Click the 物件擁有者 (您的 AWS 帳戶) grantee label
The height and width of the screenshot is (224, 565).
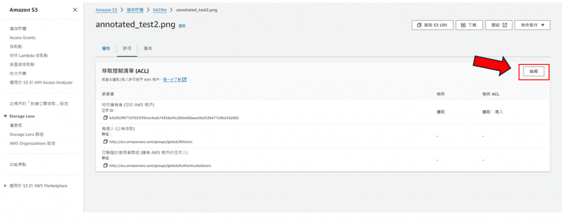[128, 105]
